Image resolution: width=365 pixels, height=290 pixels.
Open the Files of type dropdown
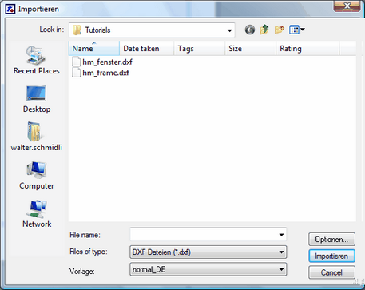(x=281, y=252)
